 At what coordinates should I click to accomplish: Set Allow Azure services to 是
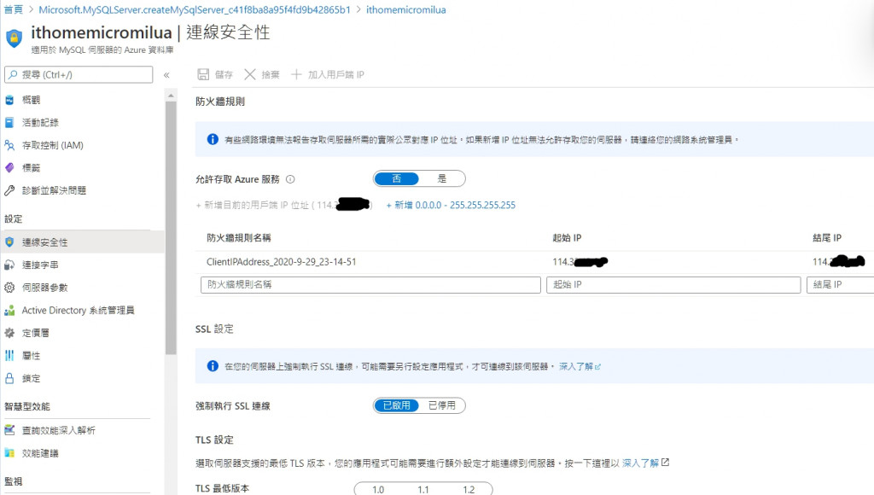(442, 178)
